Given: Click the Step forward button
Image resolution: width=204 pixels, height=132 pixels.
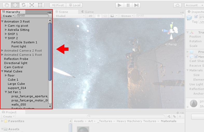Looking at the screenshot, I should click(x=136, y=5).
